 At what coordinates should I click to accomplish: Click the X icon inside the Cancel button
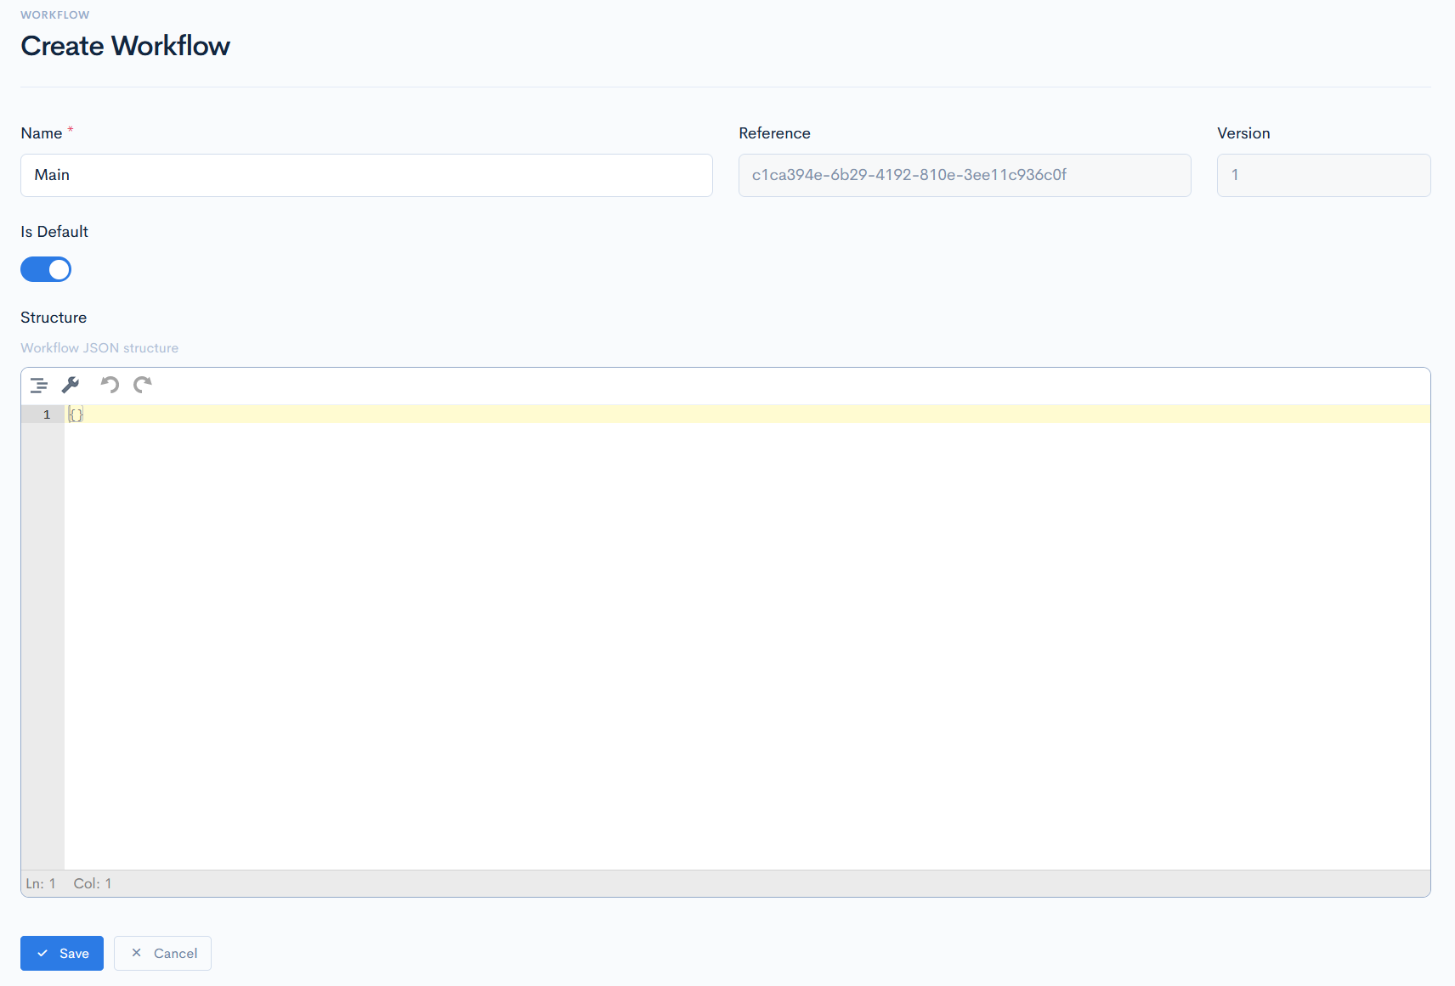click(x=136, y=953)
